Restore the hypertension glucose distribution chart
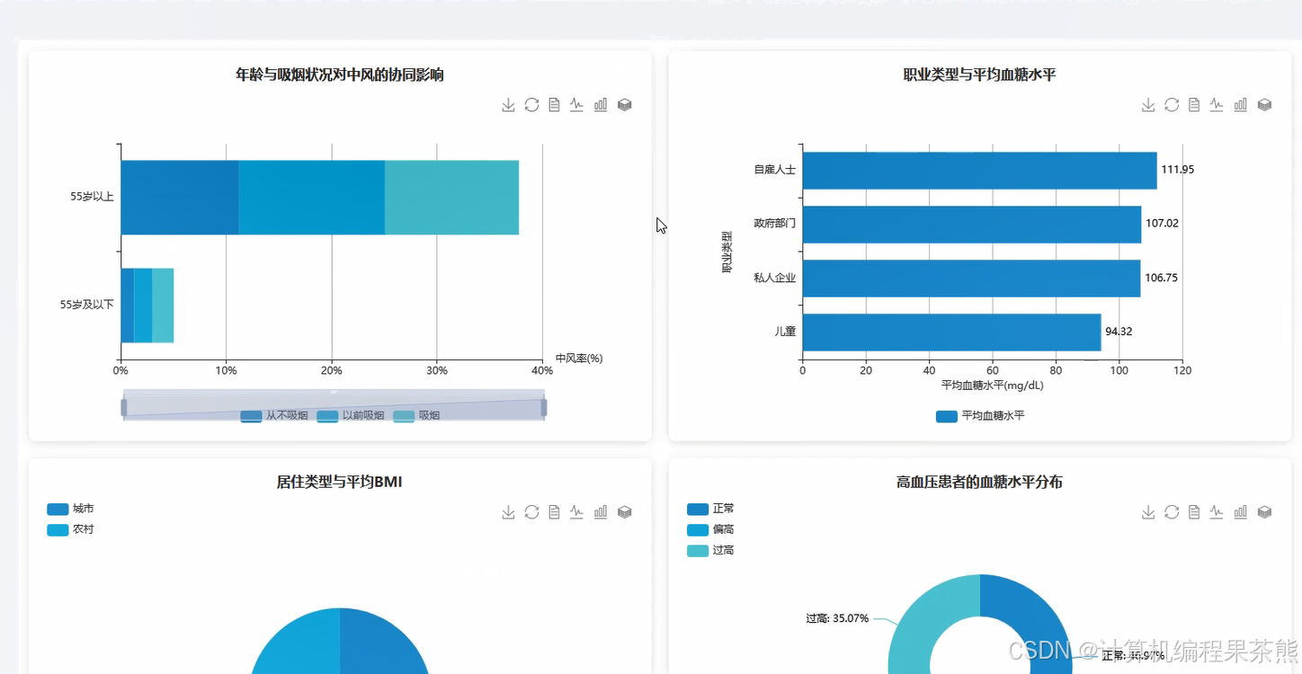Screen dimensions: 1302x674 click(x=1172, y=512)
